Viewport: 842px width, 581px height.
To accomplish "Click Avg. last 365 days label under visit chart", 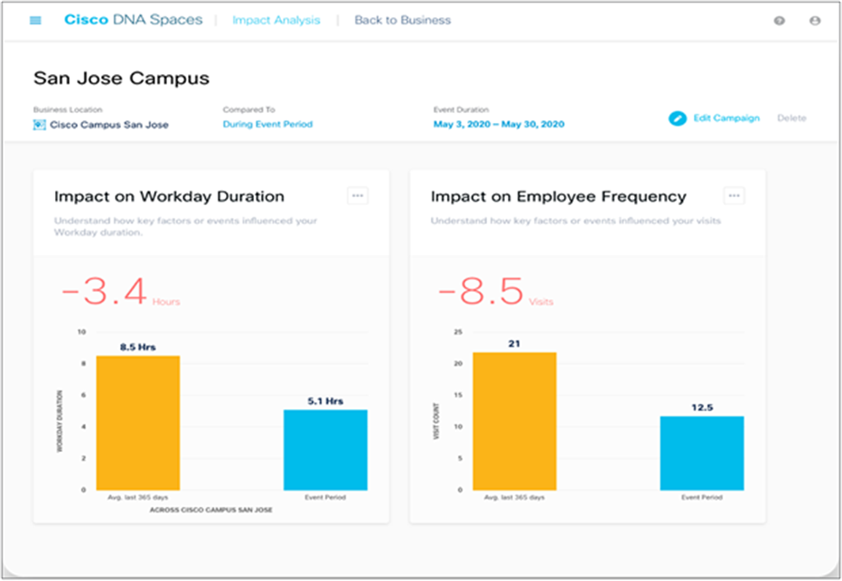I will (x=514, y=497).
